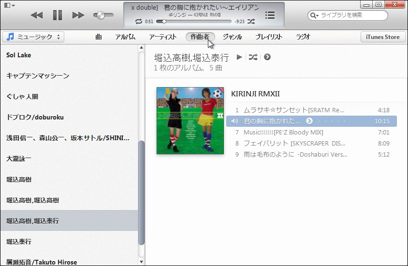The image size is (408, 266).
Task: Rate playing track using rating dots
Action: pyautogui.click(x=332, y=121)
